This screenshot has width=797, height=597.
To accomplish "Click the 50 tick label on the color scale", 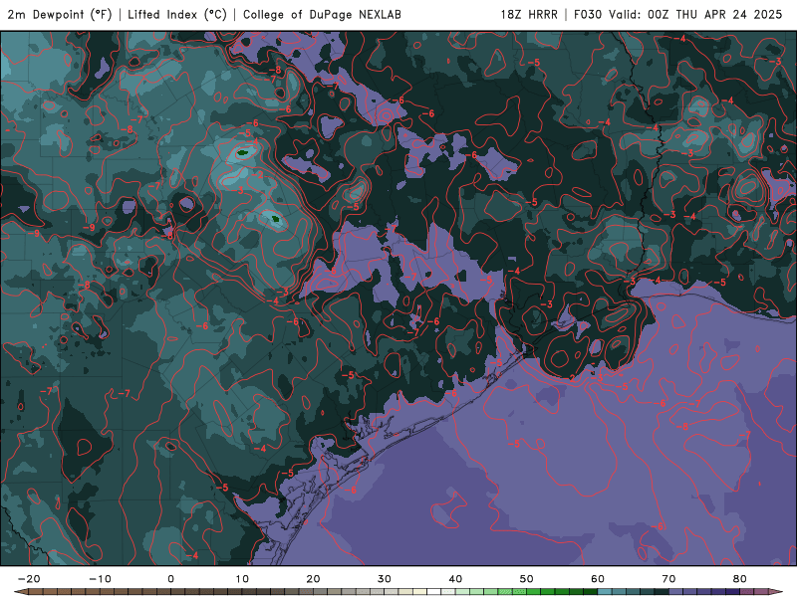I will tap(527, 579).
